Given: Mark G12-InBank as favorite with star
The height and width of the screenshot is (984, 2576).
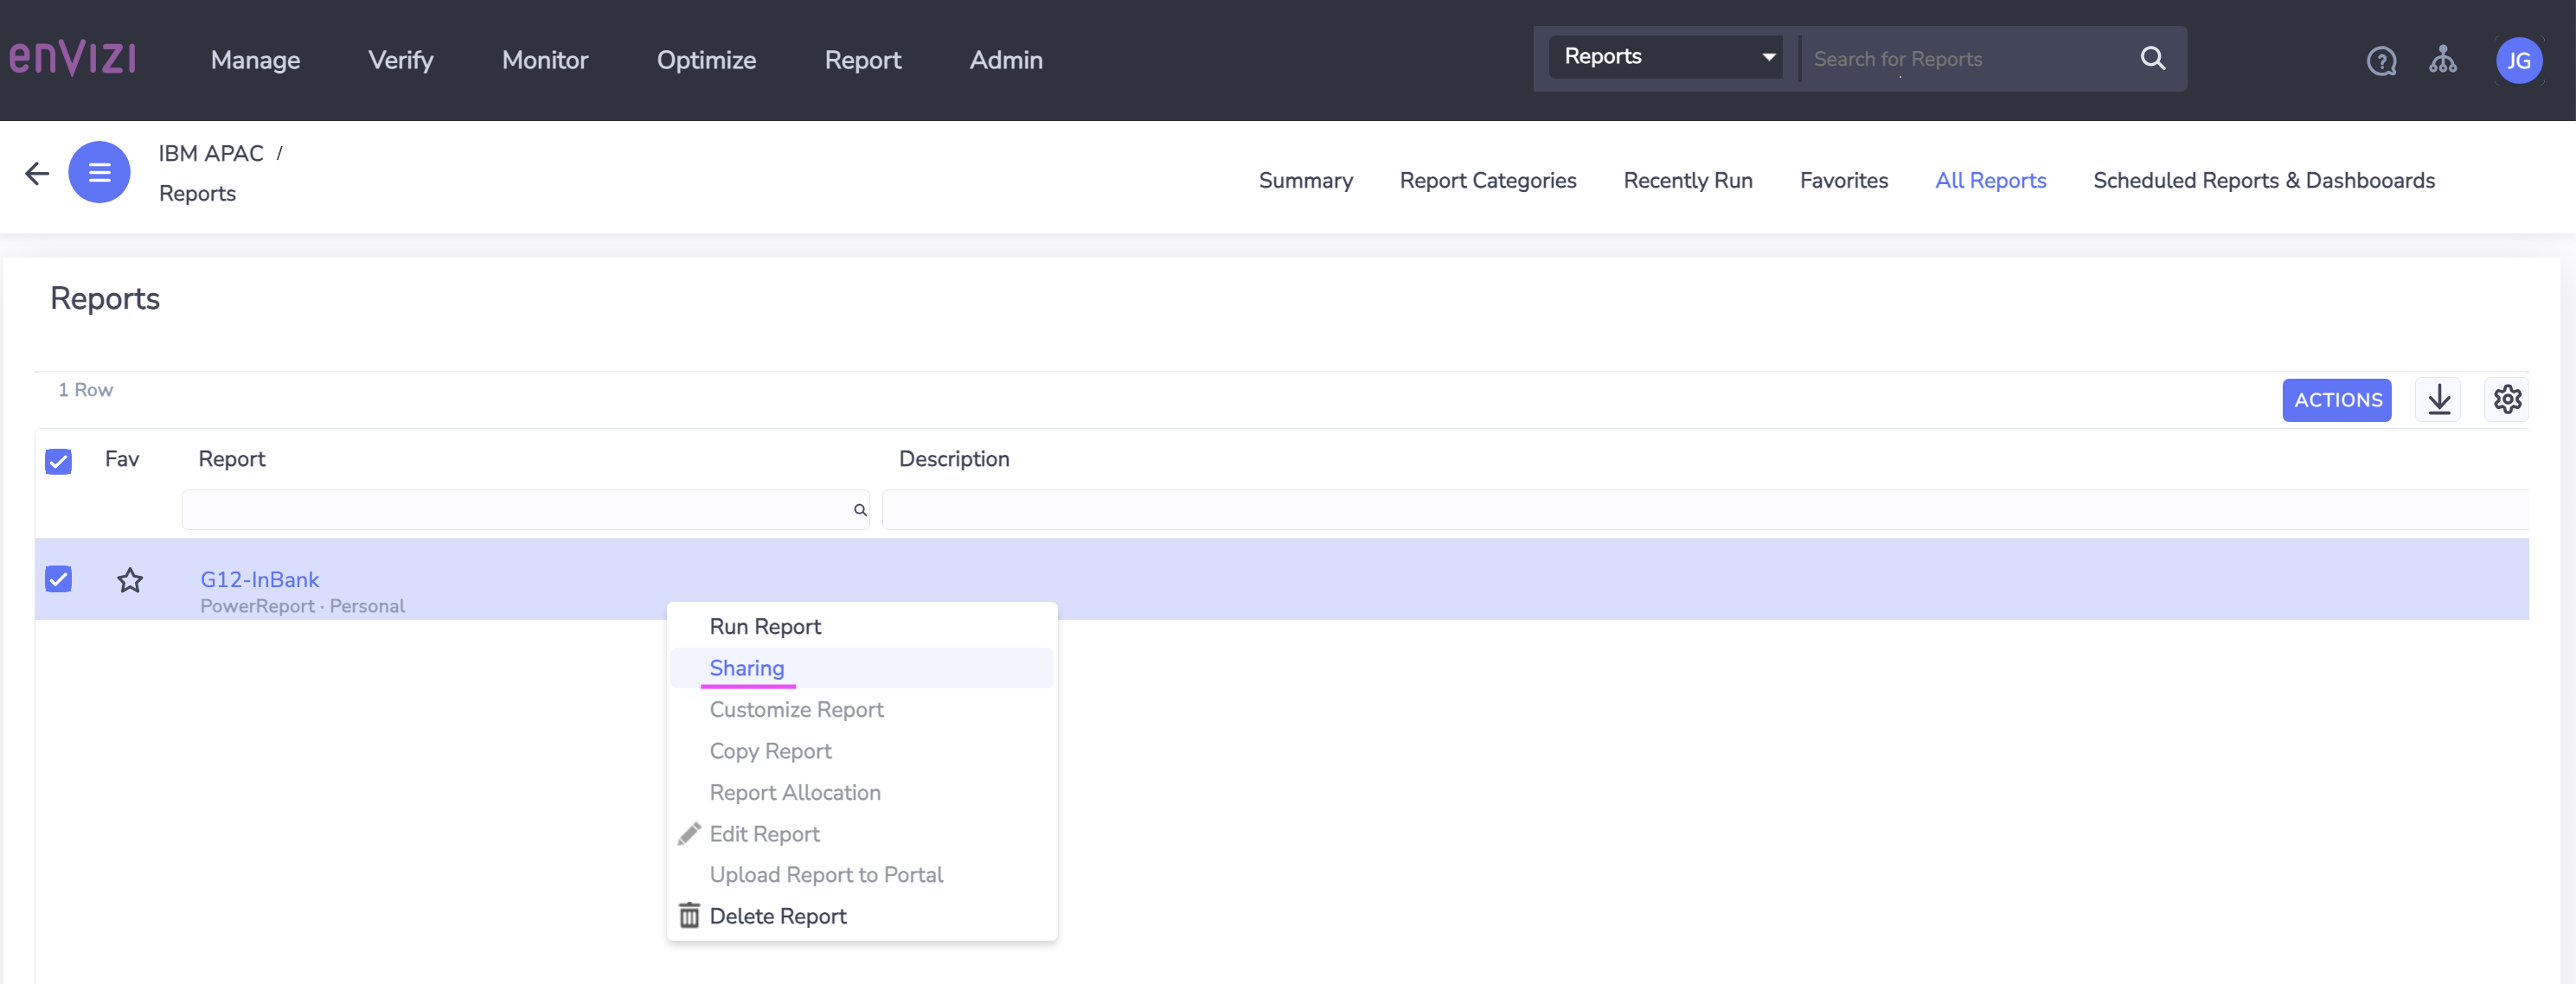Looking at the screenshot, I should click(130, 580).
